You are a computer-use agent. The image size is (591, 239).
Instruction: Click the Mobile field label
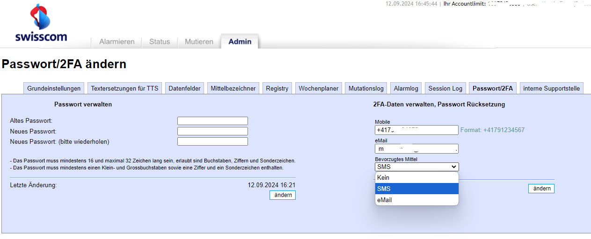click(382, 122)
